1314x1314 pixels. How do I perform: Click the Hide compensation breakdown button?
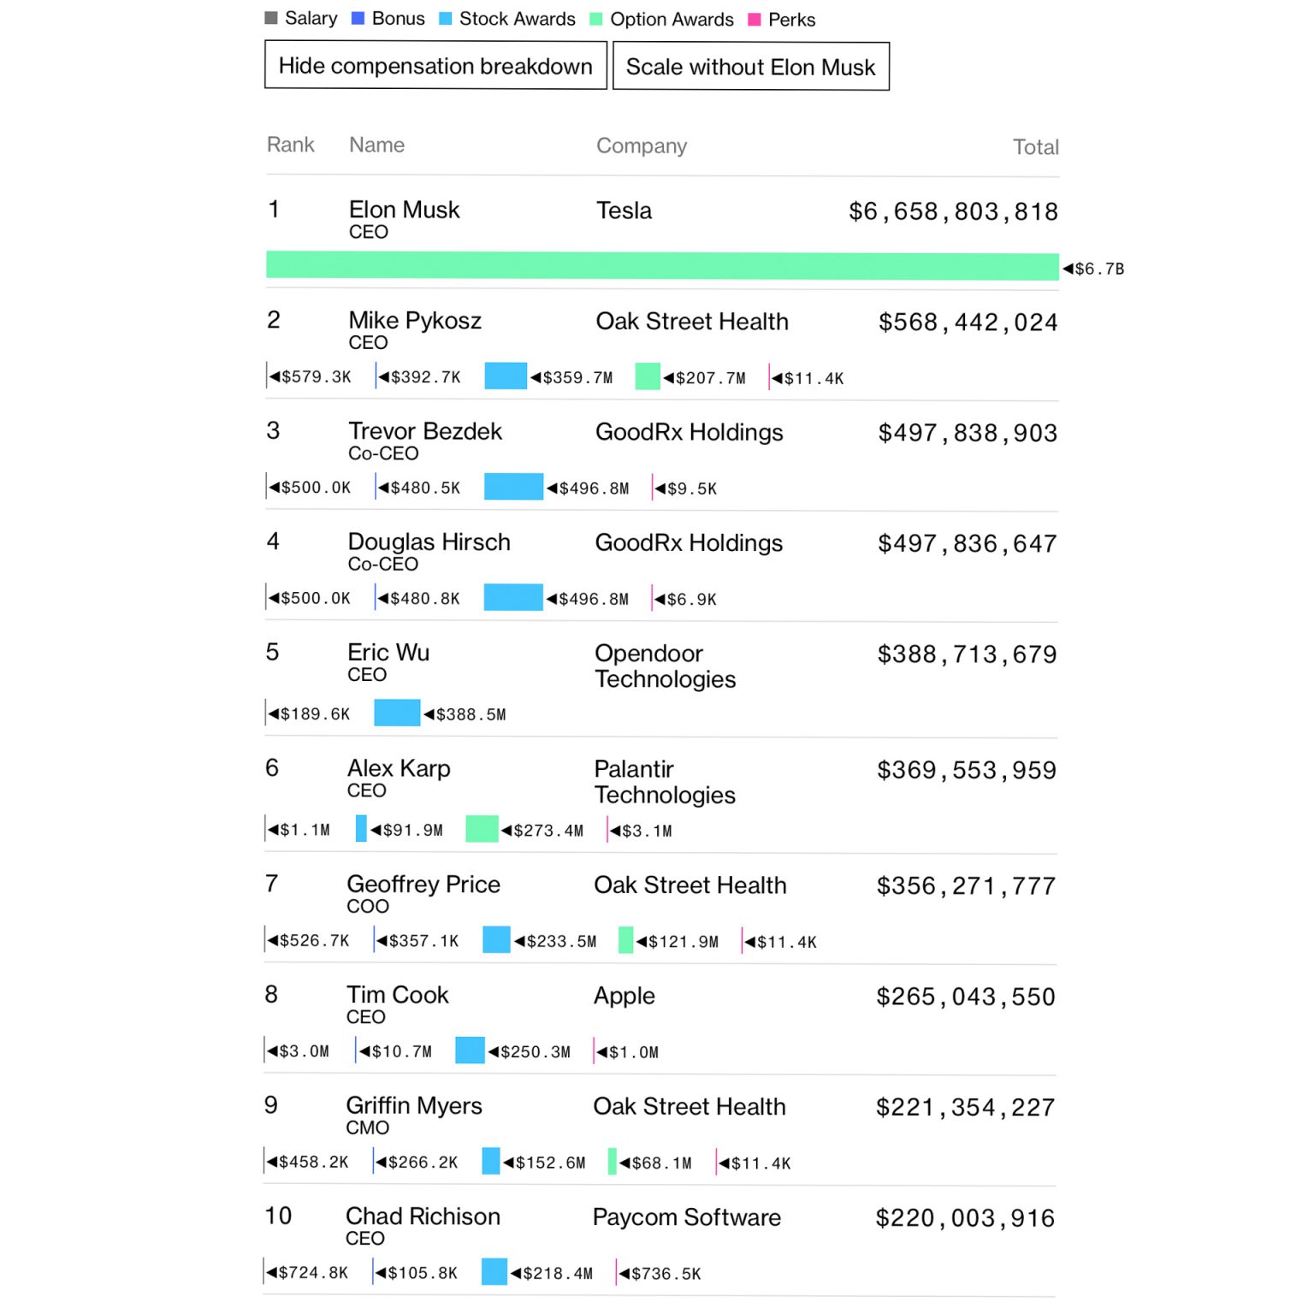pos(435,66)
